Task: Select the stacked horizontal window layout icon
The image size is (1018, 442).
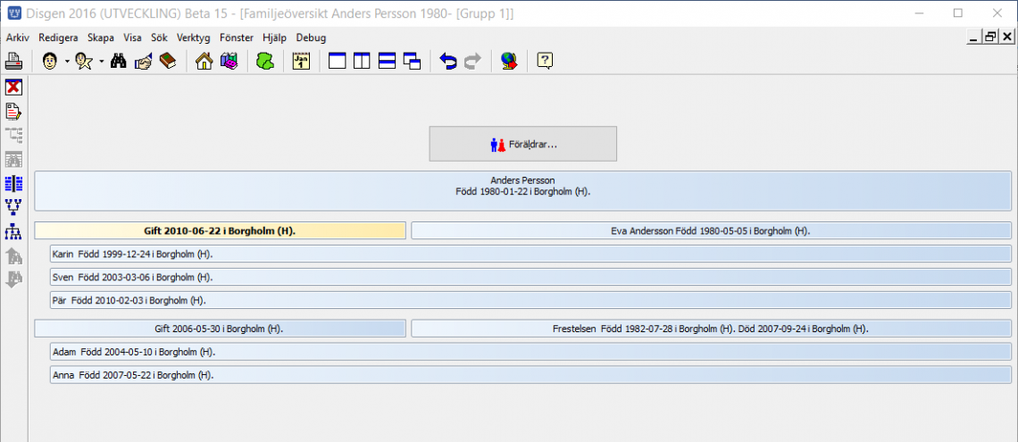Action: click(x=387, y=62)
